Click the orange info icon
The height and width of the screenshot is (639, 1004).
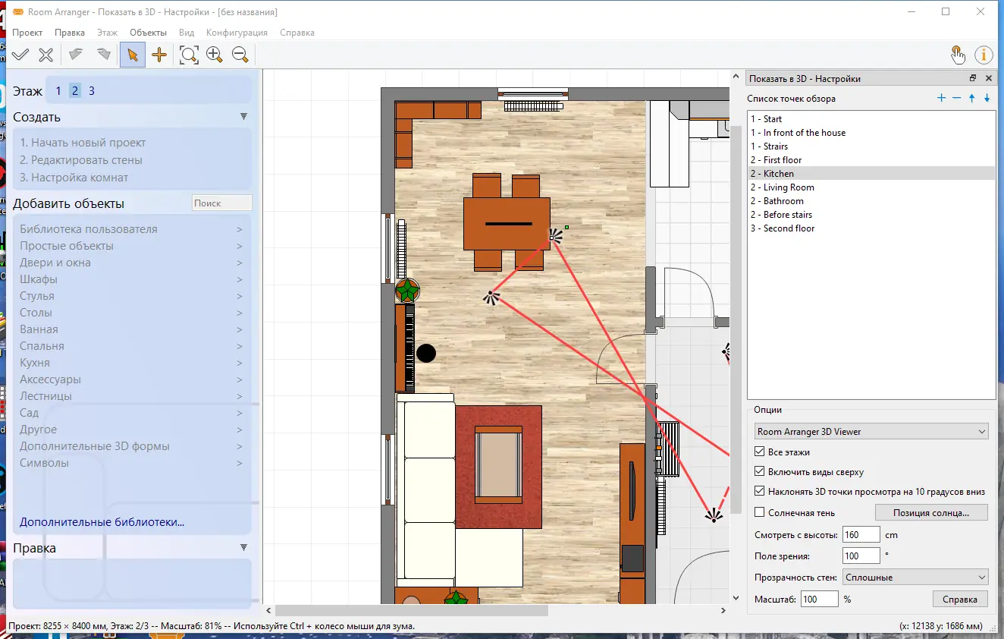click(984, 55)
